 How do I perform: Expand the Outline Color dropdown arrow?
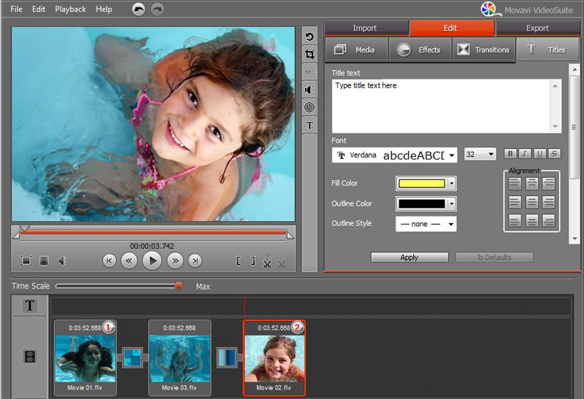452,204
